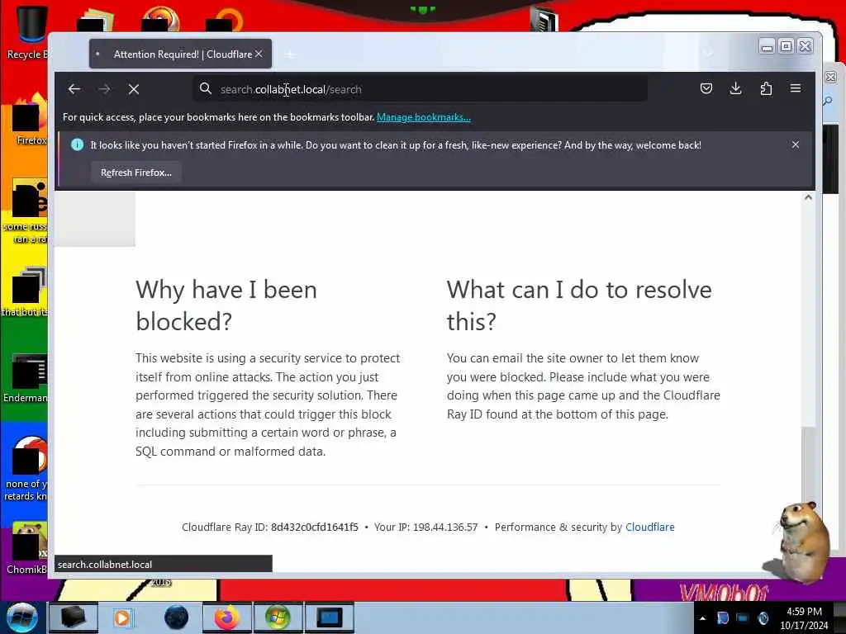846x634 pixels.
Task: Click the Firefox taskbar button
Action: [226, 617]
